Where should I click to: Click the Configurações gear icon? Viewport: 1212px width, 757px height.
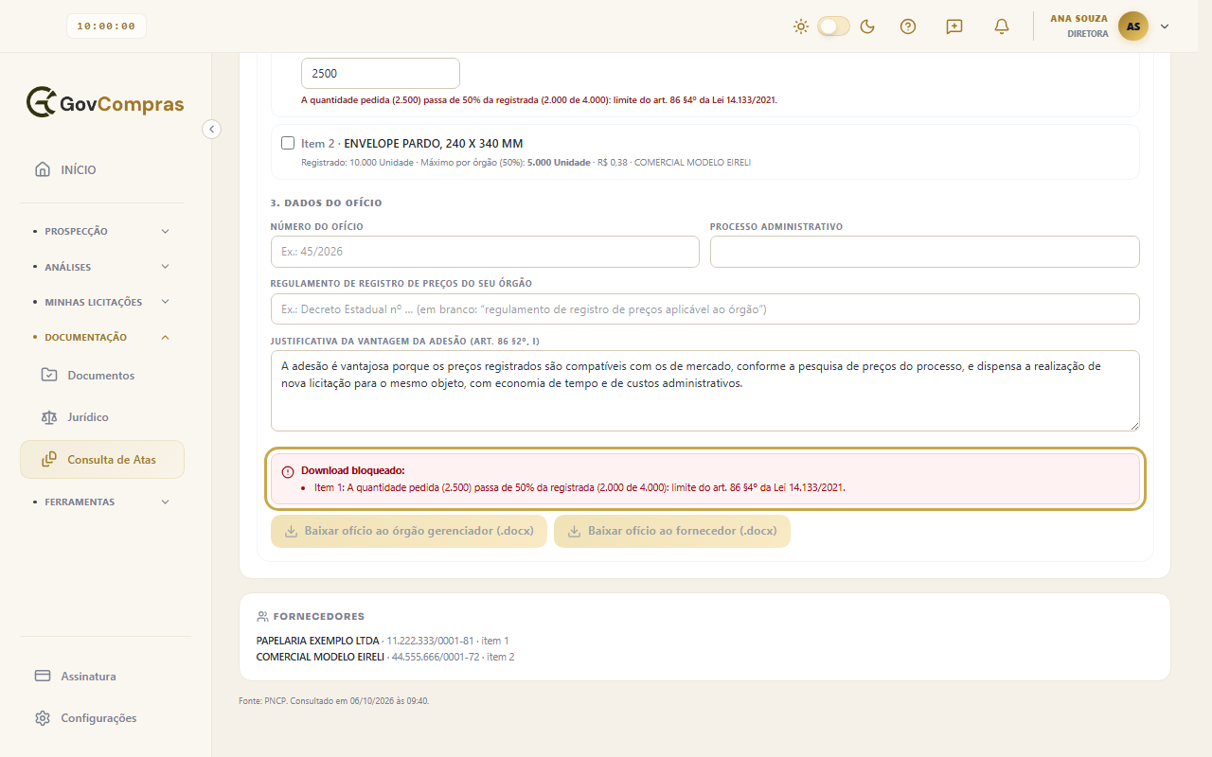[x=43, y=718]
